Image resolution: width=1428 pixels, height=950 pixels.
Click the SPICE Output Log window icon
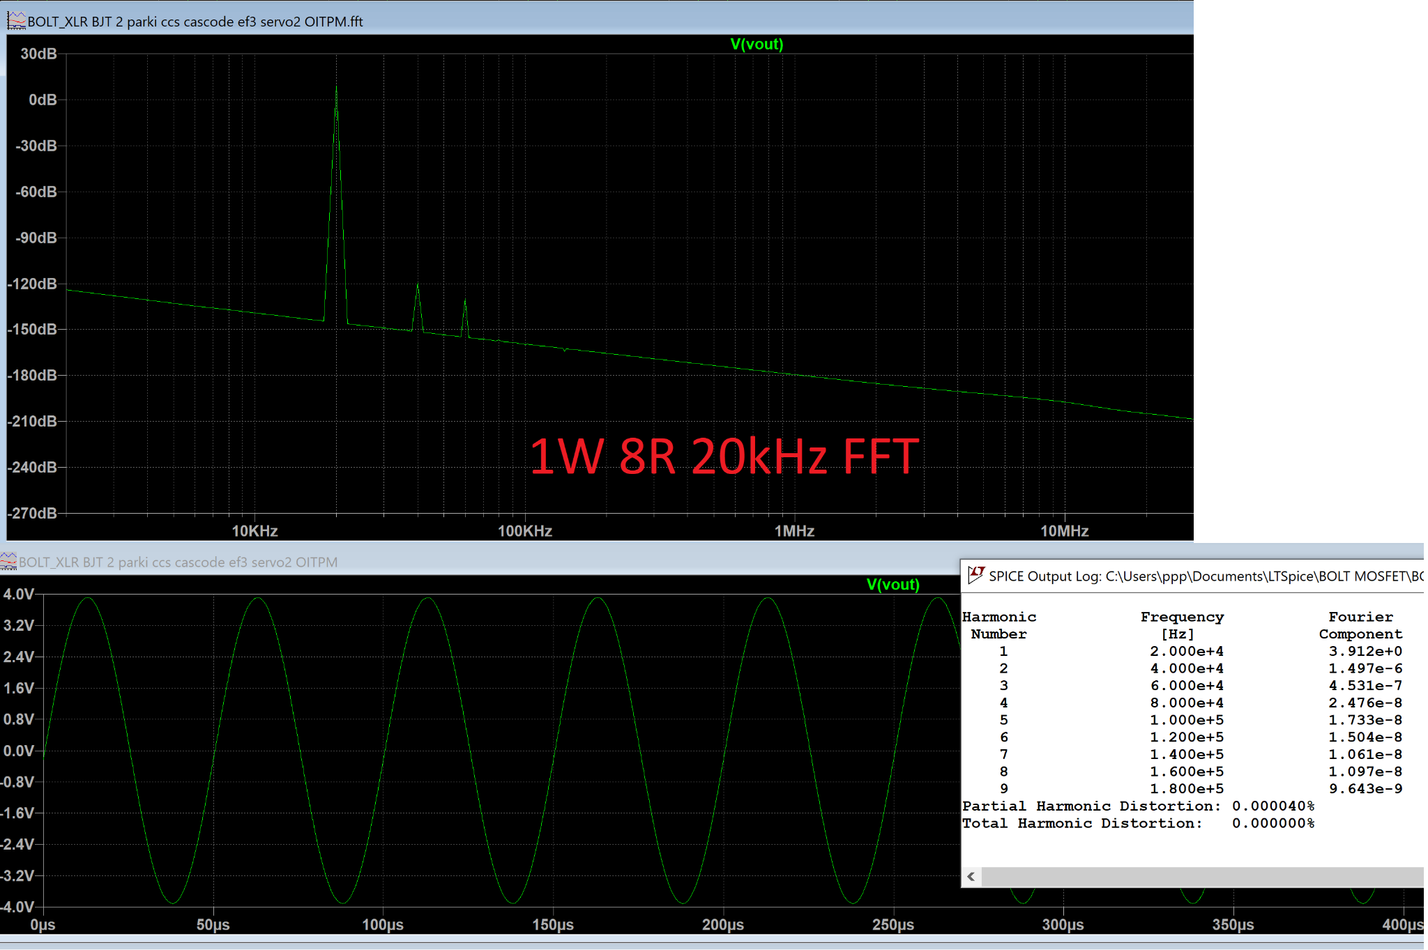point(976,575)
